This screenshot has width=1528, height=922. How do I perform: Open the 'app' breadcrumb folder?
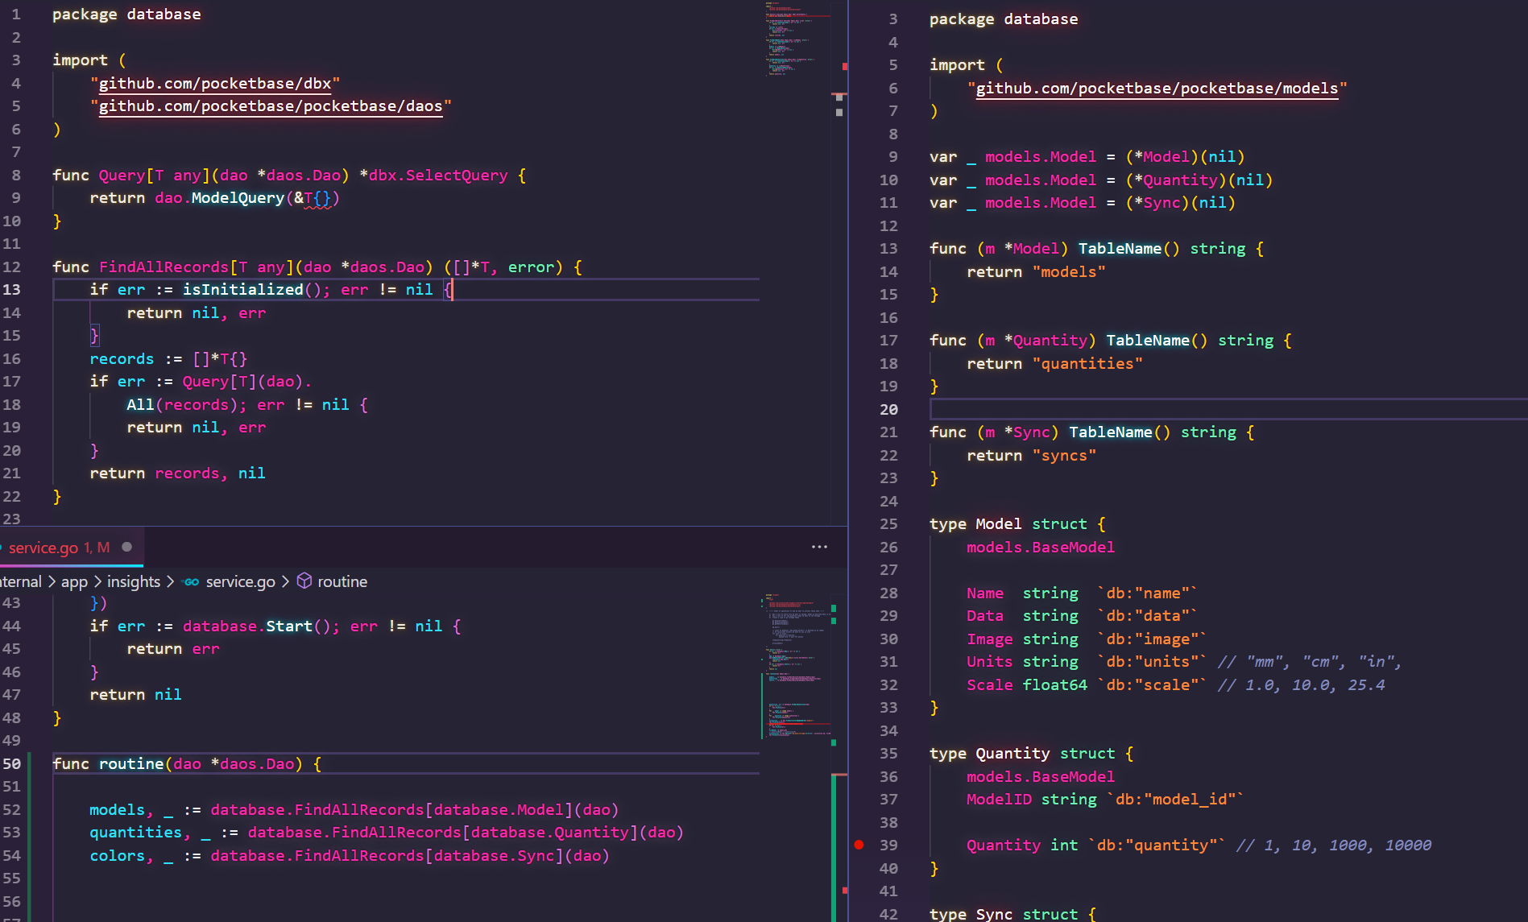click(74, 581)
